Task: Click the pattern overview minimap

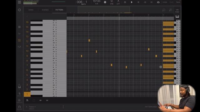Action: click(104, 10)
